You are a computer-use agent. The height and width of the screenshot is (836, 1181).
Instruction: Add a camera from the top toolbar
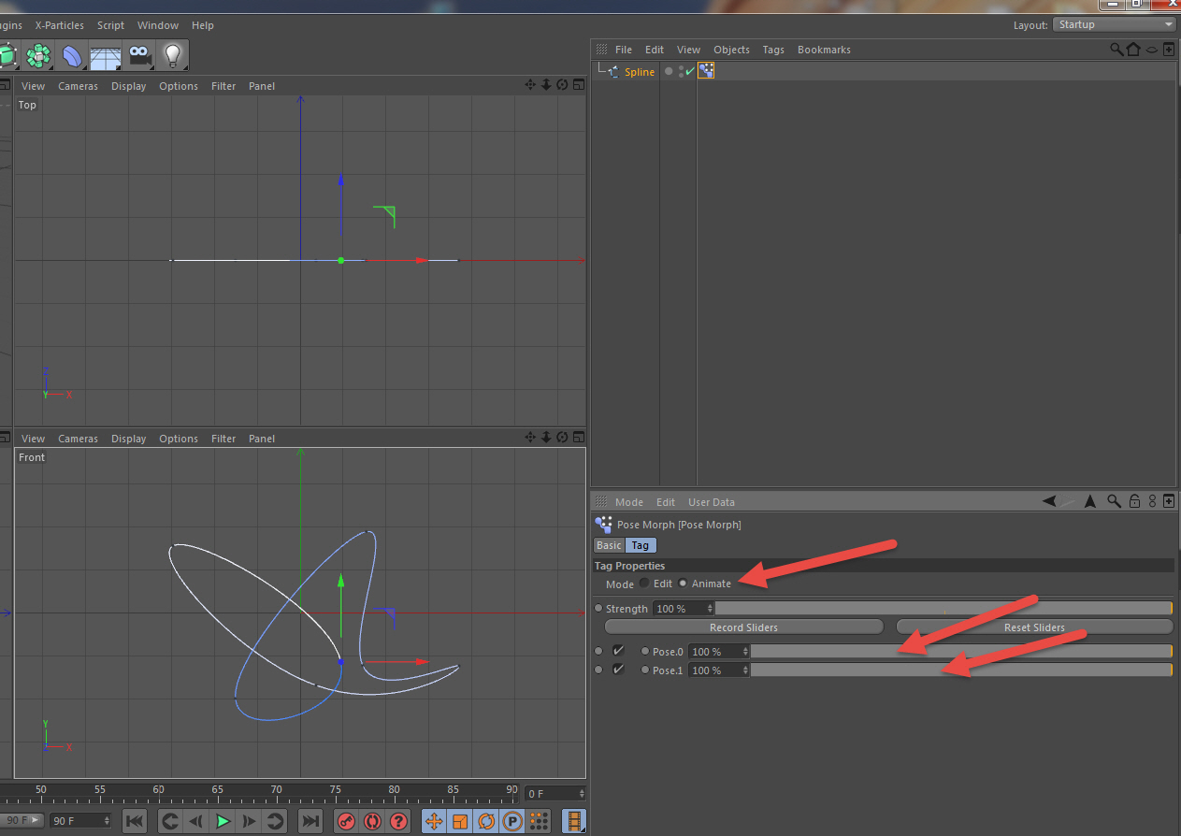point(140,56)
